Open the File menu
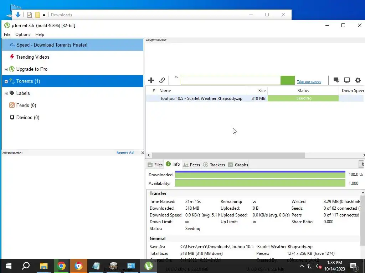The image size is (365, 273). [x=7, y=34]
